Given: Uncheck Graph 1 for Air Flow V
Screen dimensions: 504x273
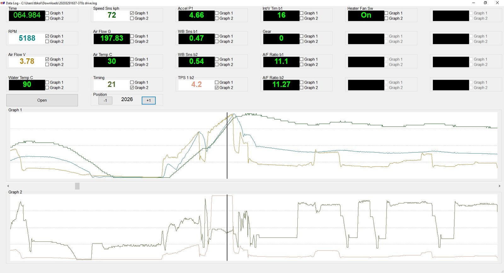Looking at the screenshot, I should 47,59.
